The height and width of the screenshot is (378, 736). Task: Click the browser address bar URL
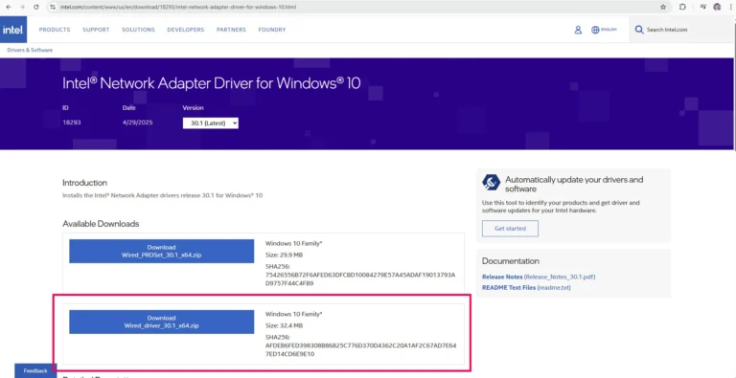pyautogui.click(x=178, y=7)
